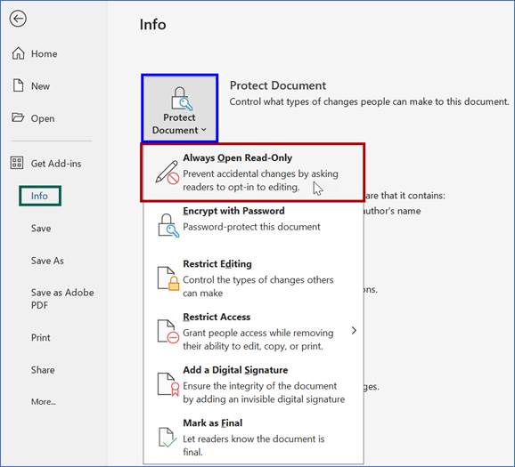
Task: Select Always Open Read-Only option
Action: coord(252,173)
